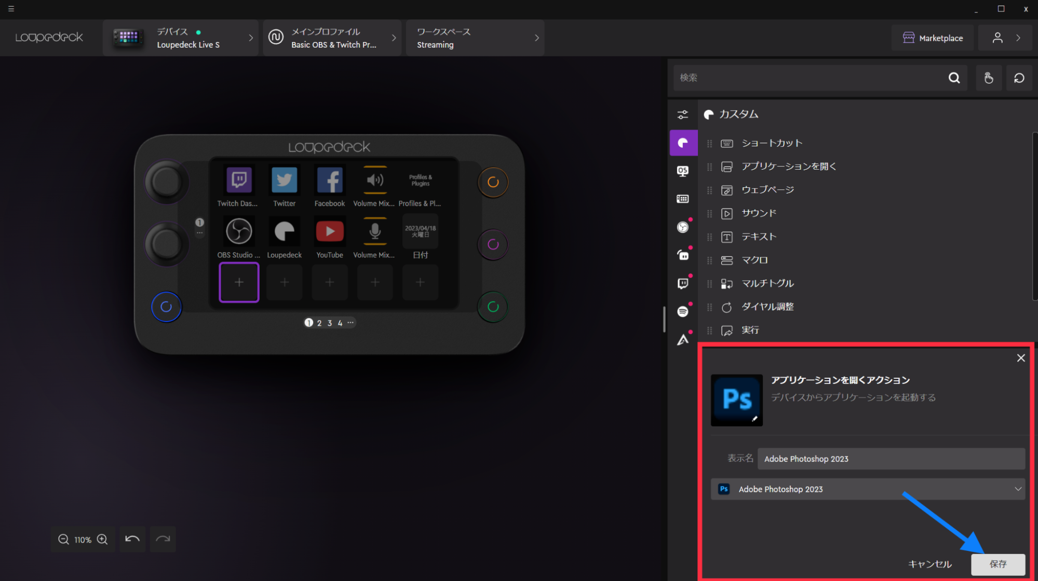Click the OBS Studio button on device
The image size is (1038, 581).
point(239,231)
